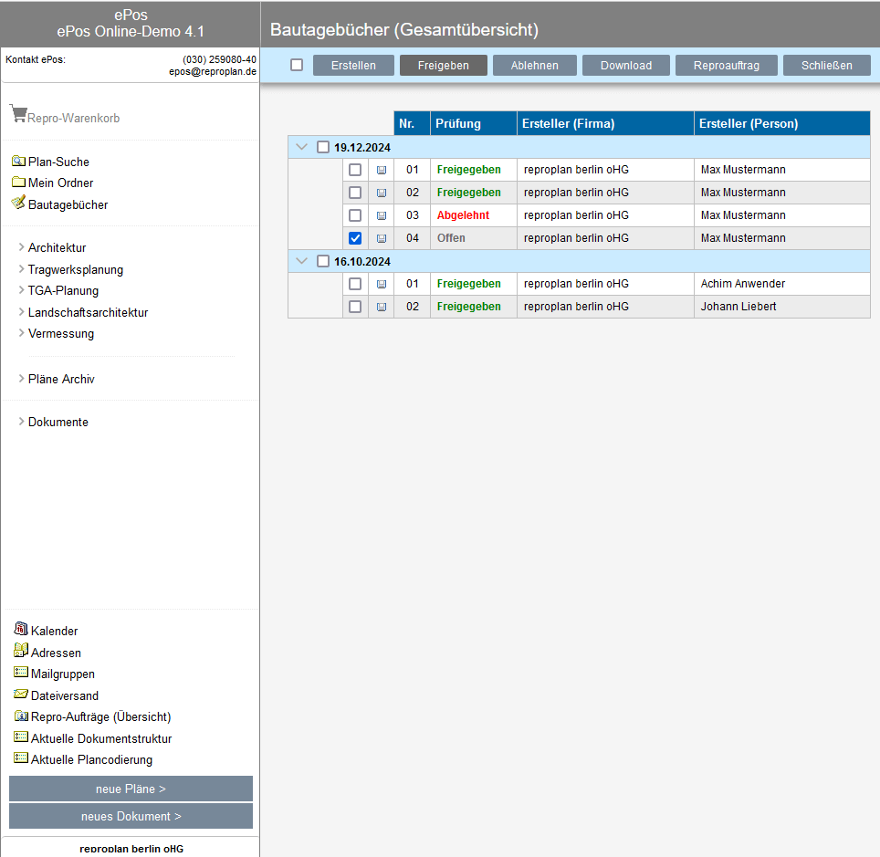Click the Erstellen button
This screenshot has width=880, height=857.
(x=353, y=65)
